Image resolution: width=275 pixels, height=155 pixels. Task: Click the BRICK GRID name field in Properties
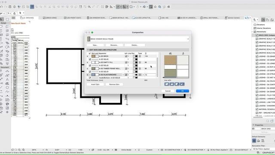(268, 129)
